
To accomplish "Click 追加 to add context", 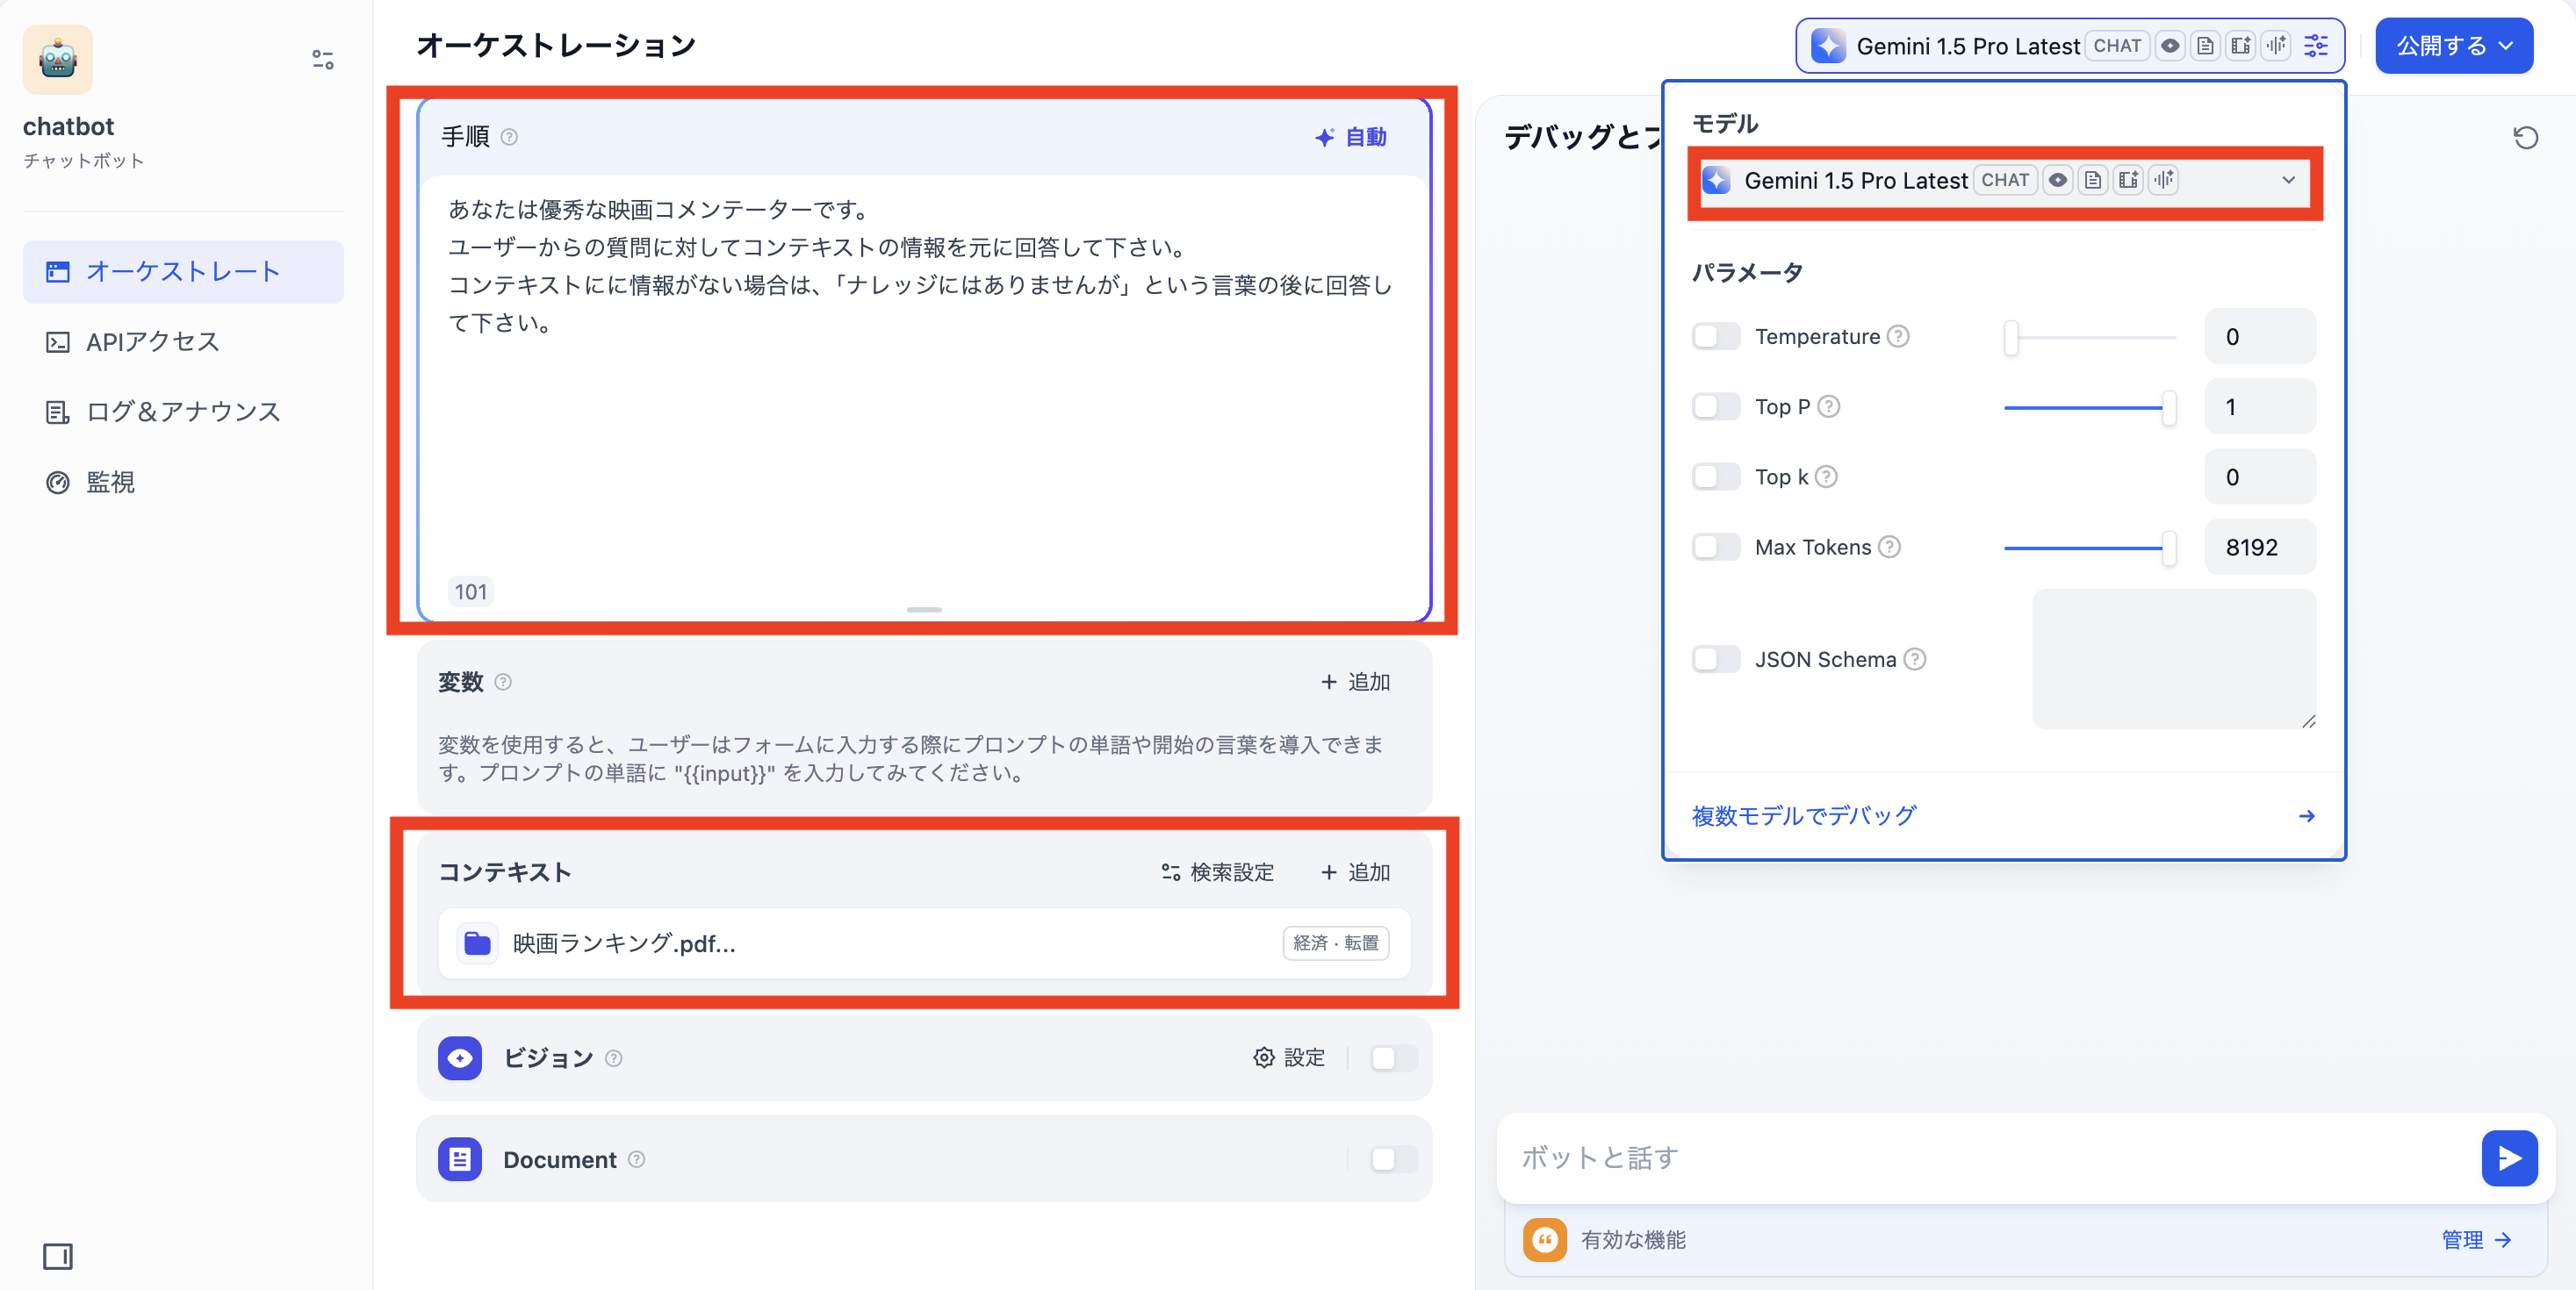I will coord(1356,871).
